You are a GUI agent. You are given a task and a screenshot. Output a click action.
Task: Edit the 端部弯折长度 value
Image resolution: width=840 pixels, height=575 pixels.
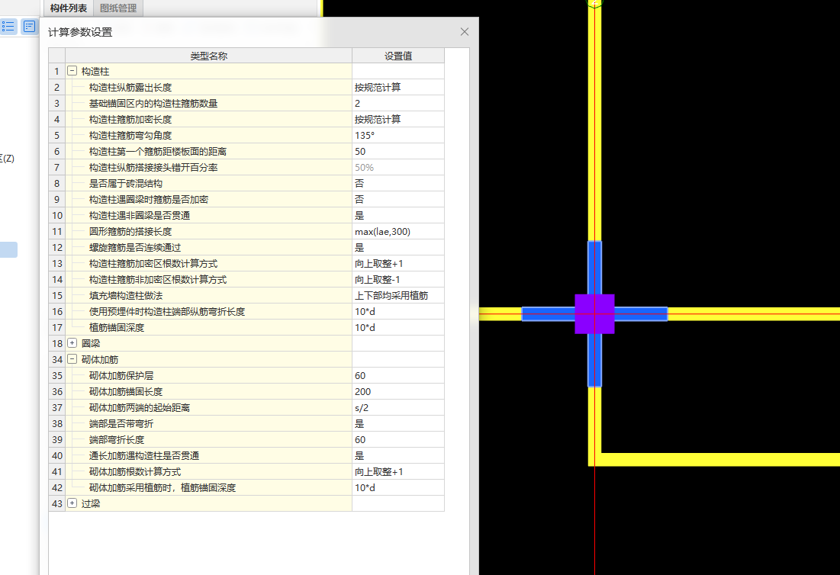click(x=398, y=439)
